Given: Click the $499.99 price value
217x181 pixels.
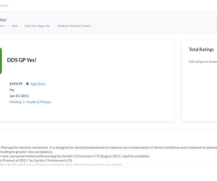Looking at the screenshot, I should (x=16, y=84).
